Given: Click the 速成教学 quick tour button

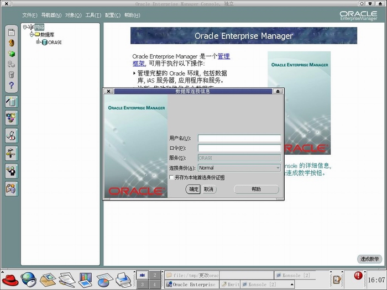Looking at the screenshot, I should tap(369, 259).
